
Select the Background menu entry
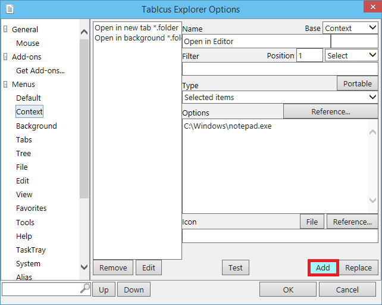pyautogui.click(x=36, y=126)
